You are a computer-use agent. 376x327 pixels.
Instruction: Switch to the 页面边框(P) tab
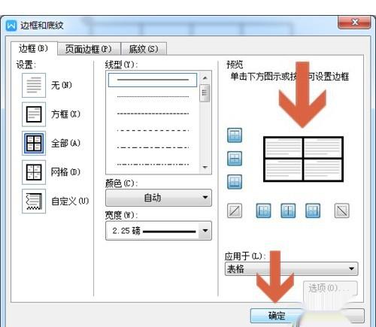(x=89, y=49)
